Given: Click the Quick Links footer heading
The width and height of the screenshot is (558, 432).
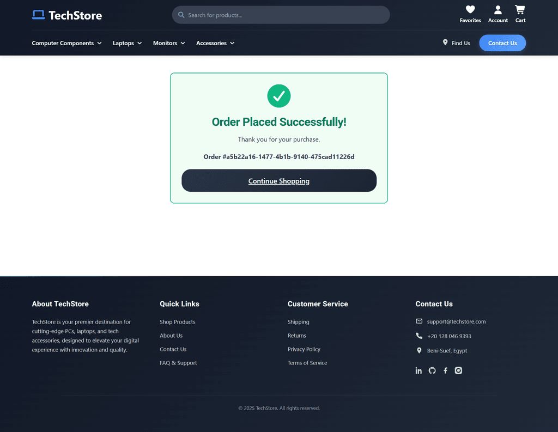Looking at the screenshot, I should click(179, 304).
